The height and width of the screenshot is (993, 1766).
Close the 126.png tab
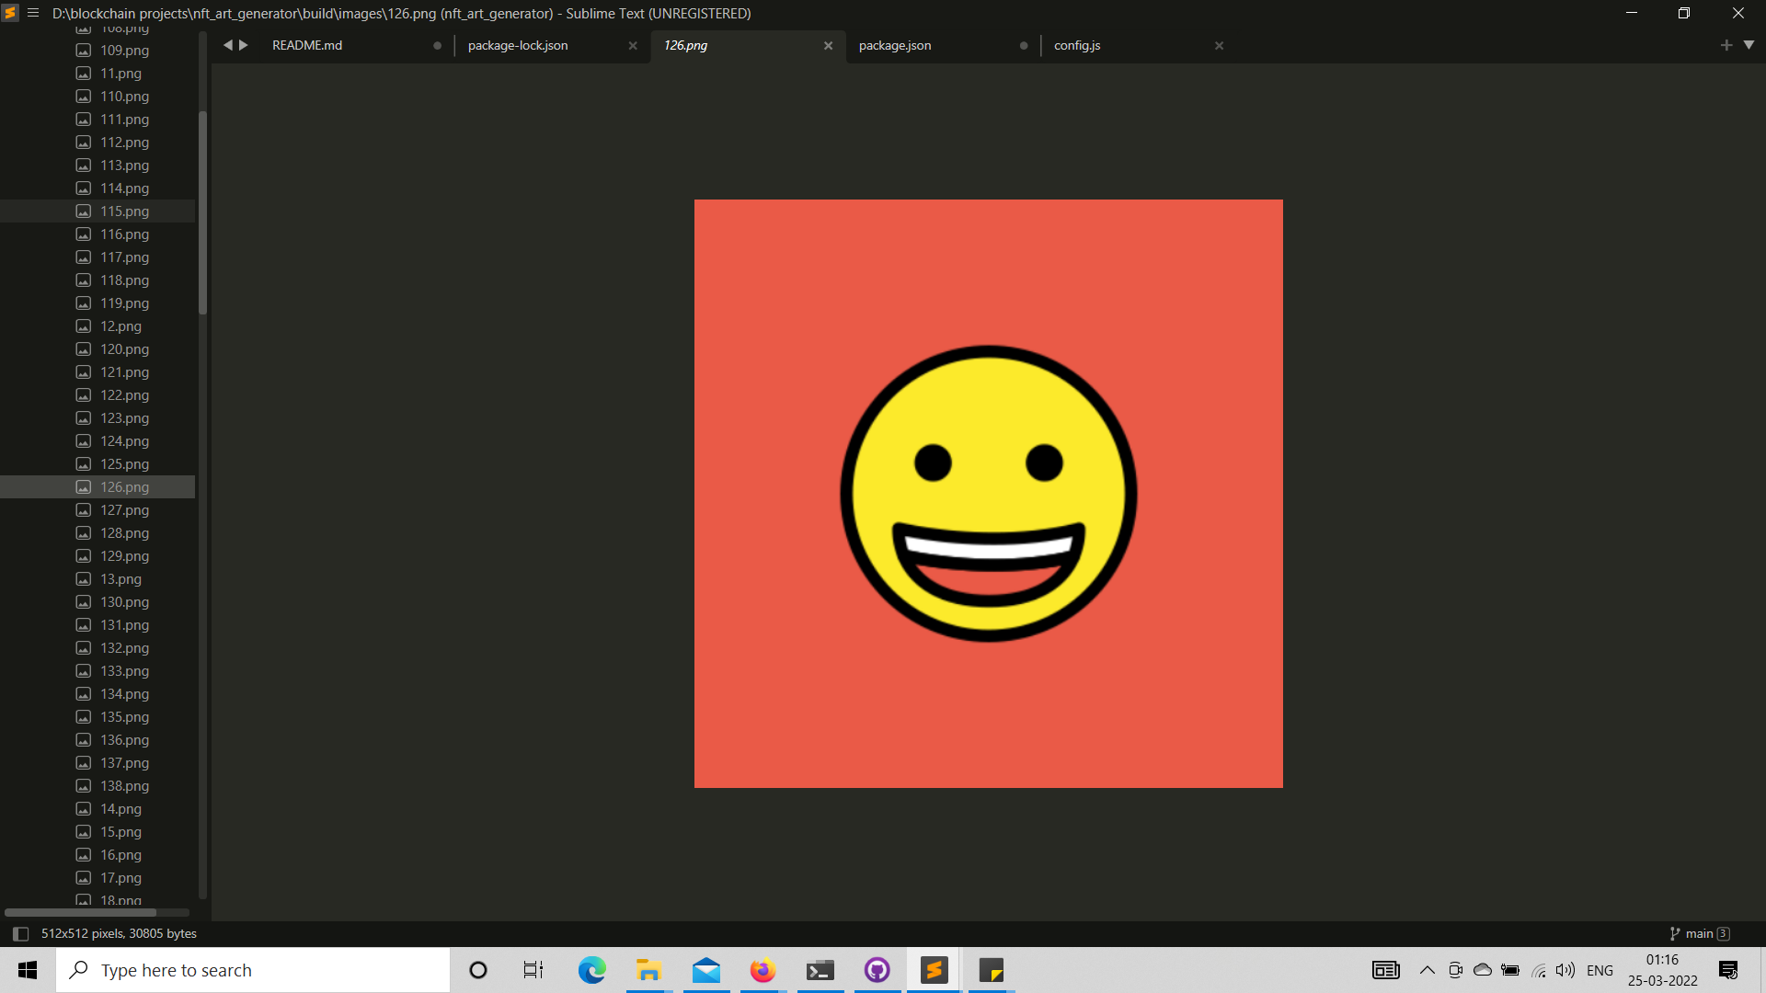point(828,45)
